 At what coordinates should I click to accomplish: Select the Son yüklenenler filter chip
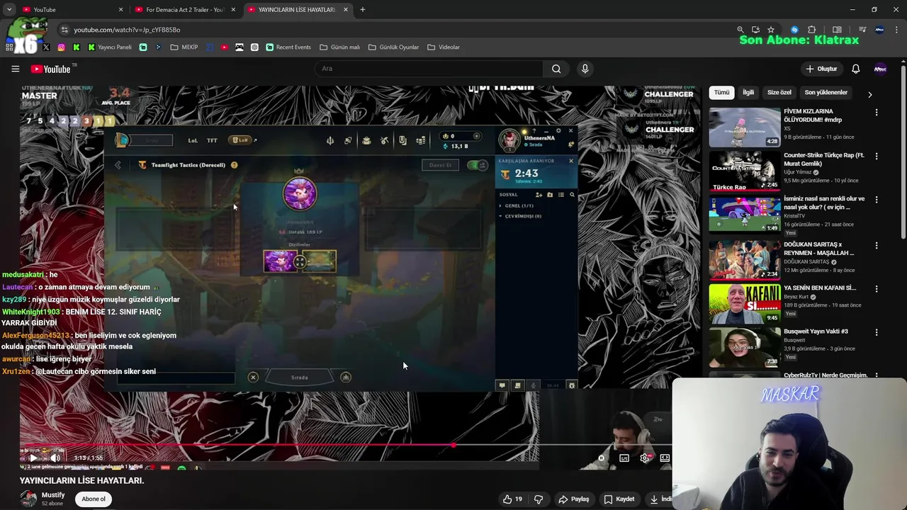point(826,93)
